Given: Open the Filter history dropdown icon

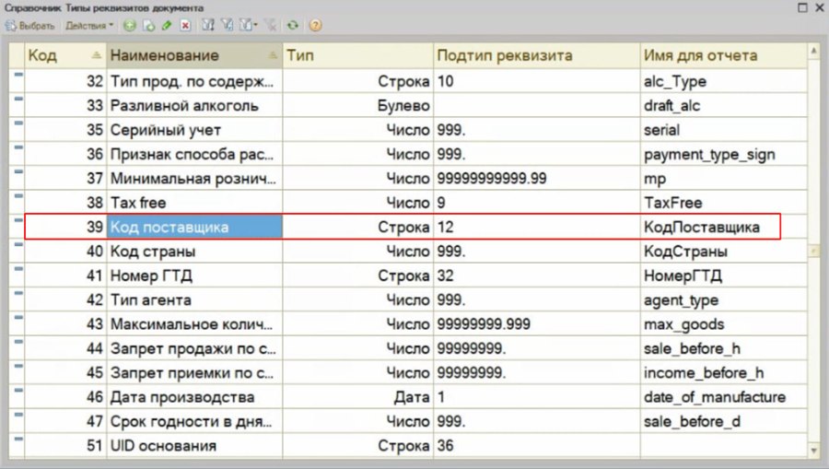Looking at the screenshot, I should tap(248, 26).
